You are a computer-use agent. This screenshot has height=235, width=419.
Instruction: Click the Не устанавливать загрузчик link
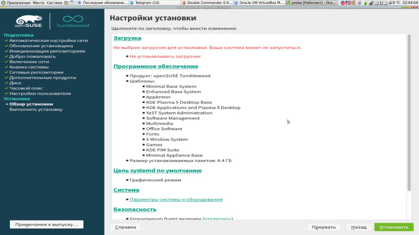(165, 56)
